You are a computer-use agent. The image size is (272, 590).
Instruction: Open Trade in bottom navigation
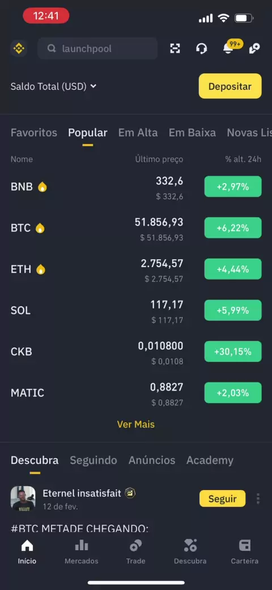click(x=135, y=551)
